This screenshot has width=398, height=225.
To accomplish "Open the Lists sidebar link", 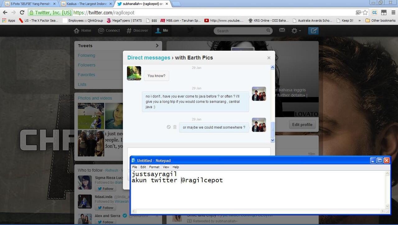I will [82, 84].
